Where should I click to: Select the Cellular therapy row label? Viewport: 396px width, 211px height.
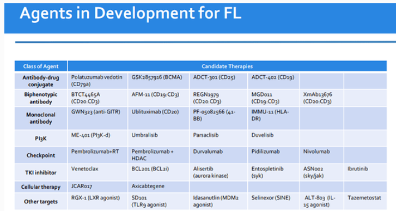point(41,187)
